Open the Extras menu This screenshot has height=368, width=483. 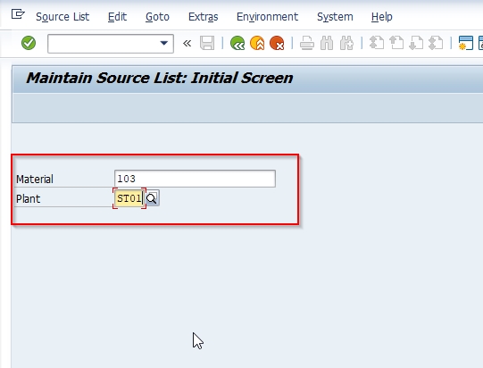[x=204, y=17]
